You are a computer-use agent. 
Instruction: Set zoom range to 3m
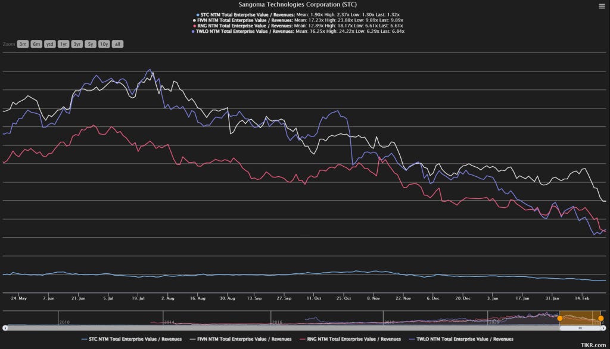(x=23, y=44)
